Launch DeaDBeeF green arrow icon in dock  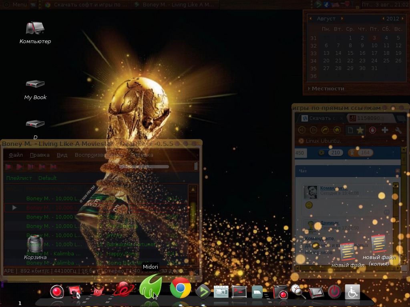coord(203,291)
